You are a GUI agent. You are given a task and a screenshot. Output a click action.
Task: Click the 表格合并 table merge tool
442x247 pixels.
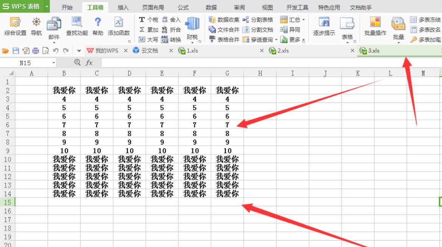(x=224, y=40)
